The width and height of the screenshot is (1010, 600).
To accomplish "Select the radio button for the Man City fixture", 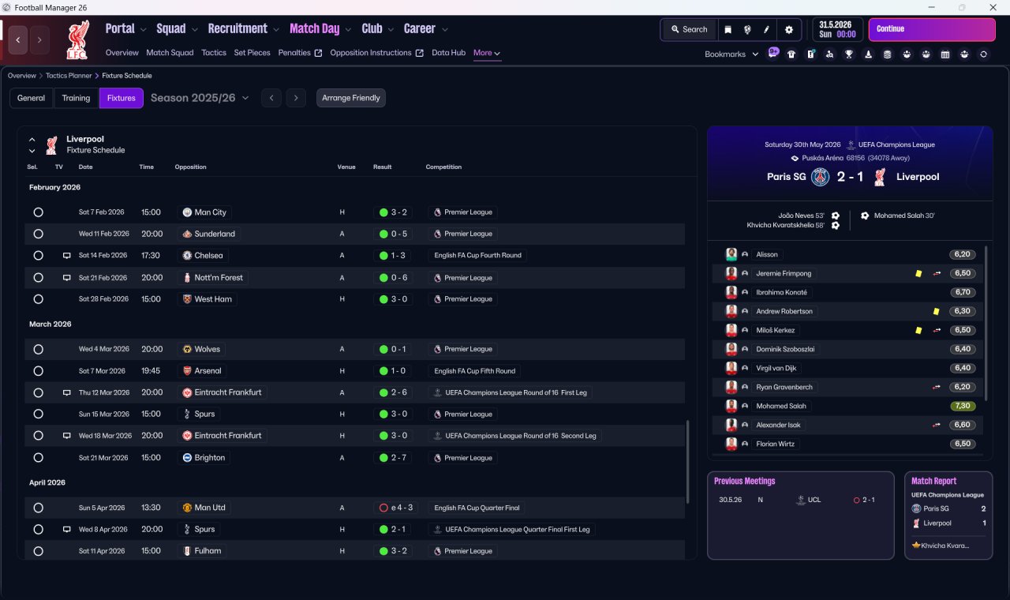I will pos(38,212).
